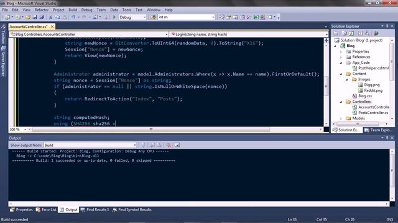
Task: Click View Code icon in Solution Explorer
Action: point(360,33)
